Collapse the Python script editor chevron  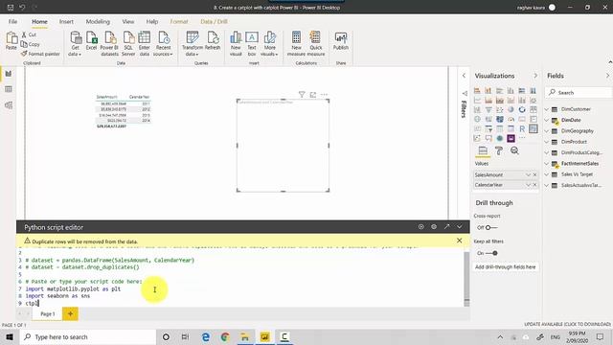pos(460,226)
